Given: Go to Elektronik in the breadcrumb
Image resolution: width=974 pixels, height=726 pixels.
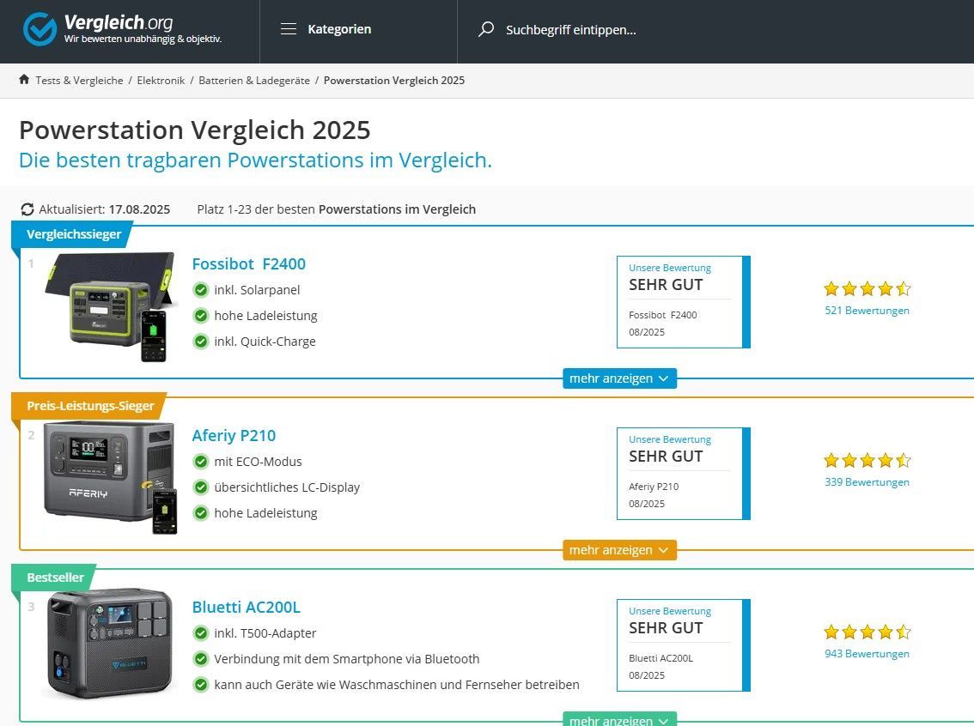Looking at the screenshot, I should coord(161,80).
